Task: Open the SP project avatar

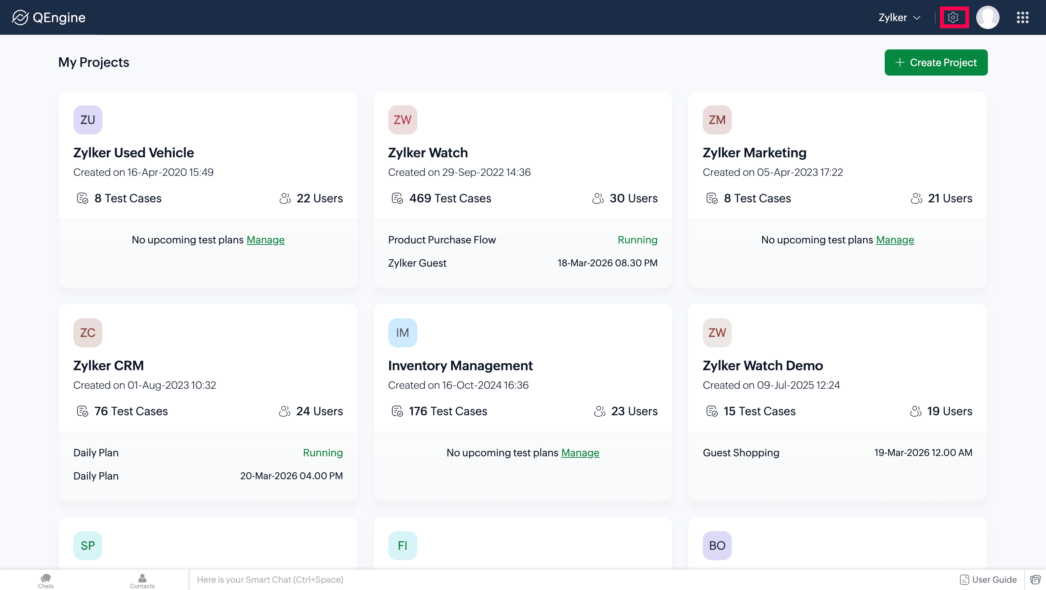Action: [x=88, y=545]
